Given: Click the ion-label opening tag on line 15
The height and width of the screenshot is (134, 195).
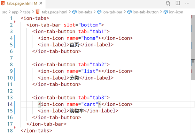Looking at the screenshot, I should pos(54,111).
